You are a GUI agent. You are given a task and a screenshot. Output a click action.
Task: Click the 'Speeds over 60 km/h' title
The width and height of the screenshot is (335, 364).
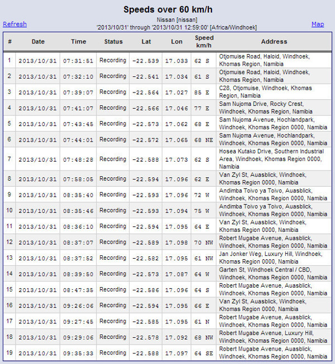(167, 9)
